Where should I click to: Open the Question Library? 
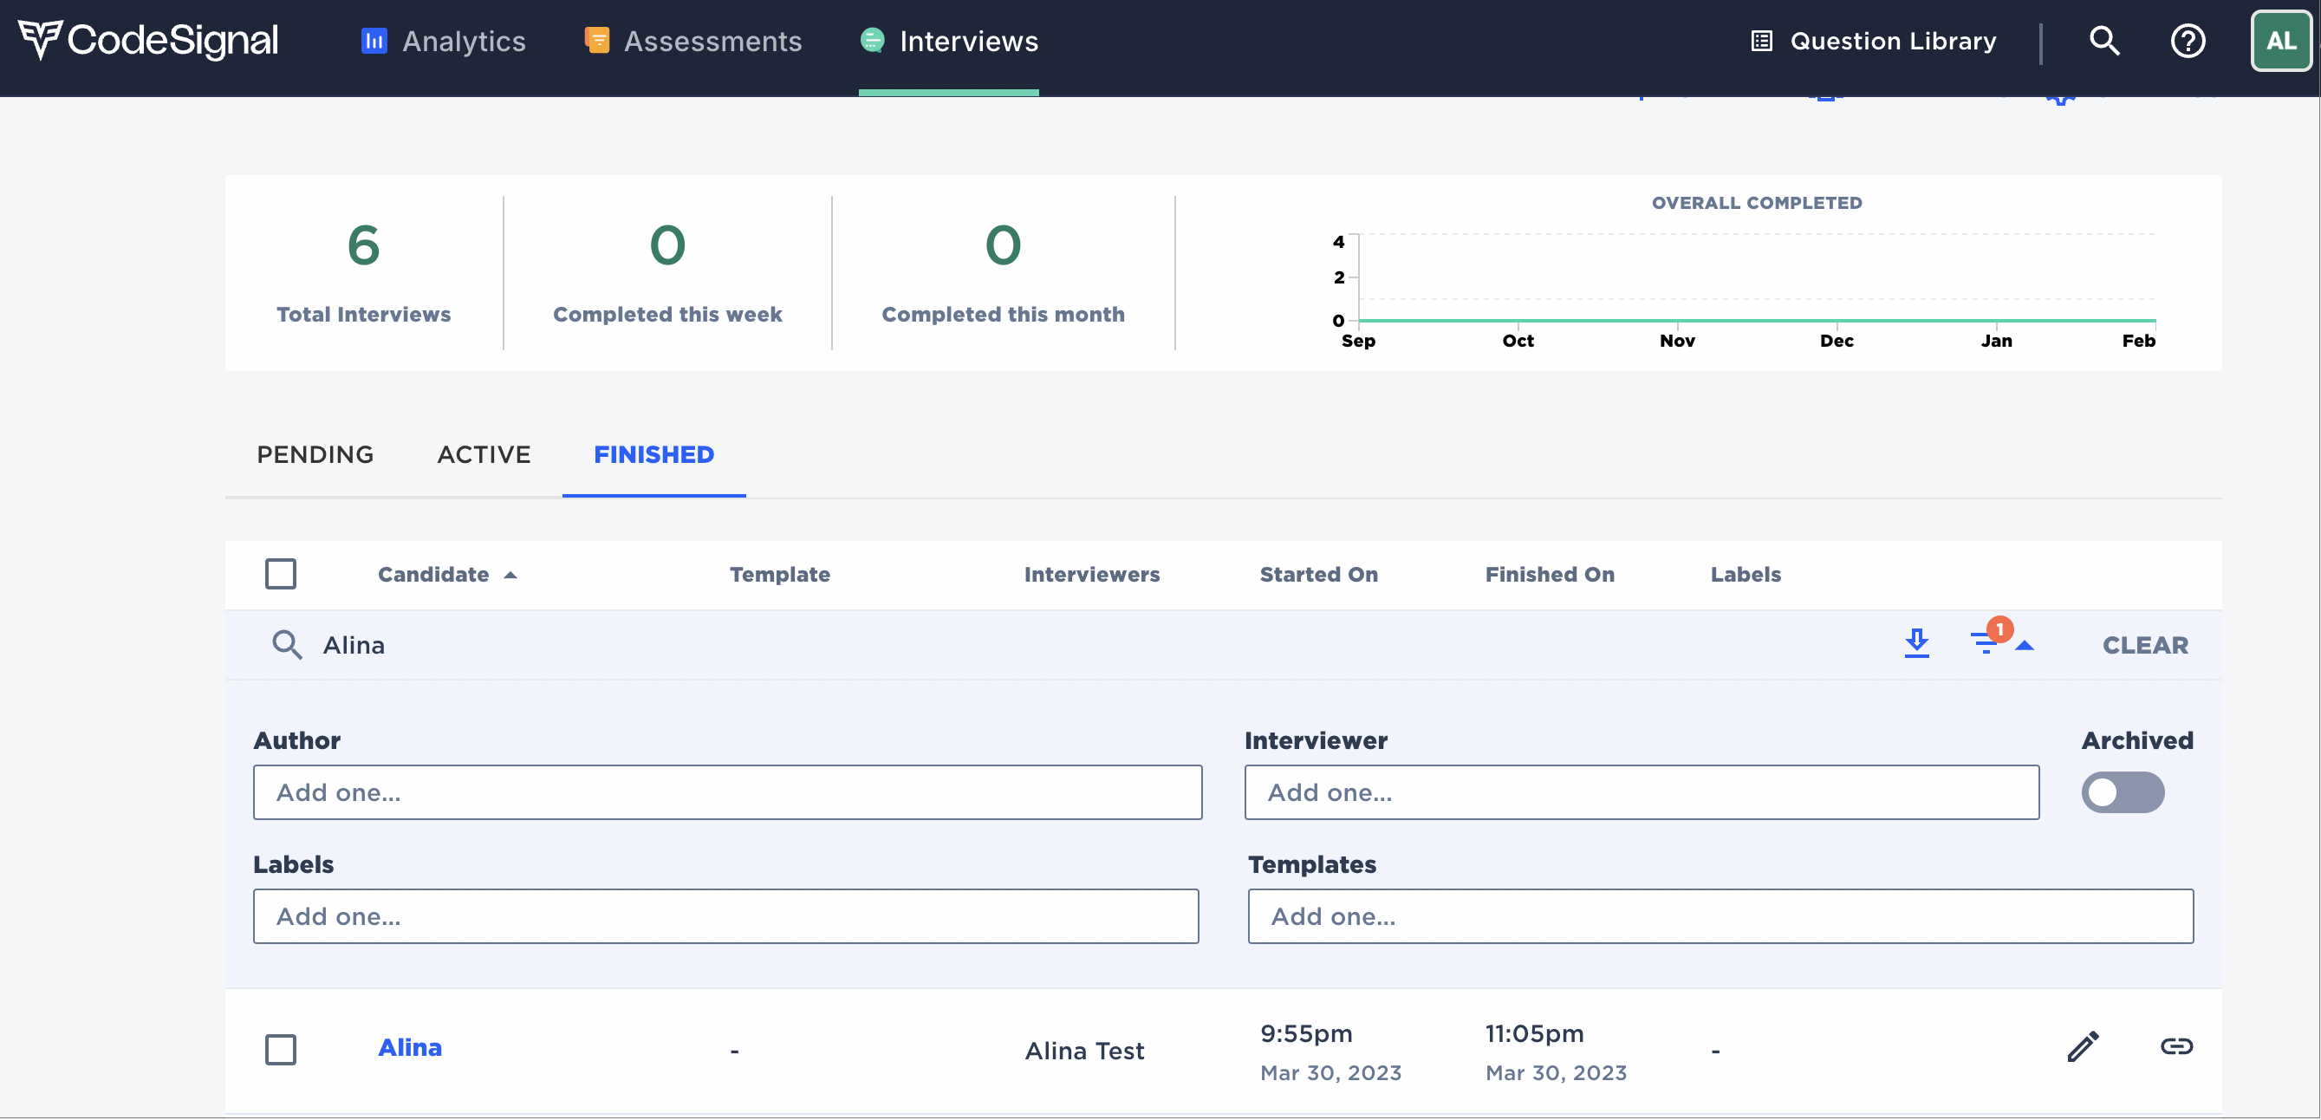pyautogui.click(x=1873, y=41)
